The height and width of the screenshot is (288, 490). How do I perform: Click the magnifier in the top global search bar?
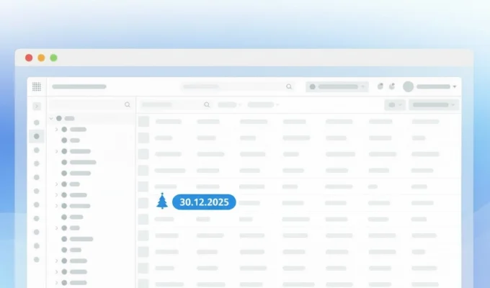tap(289, 86)
